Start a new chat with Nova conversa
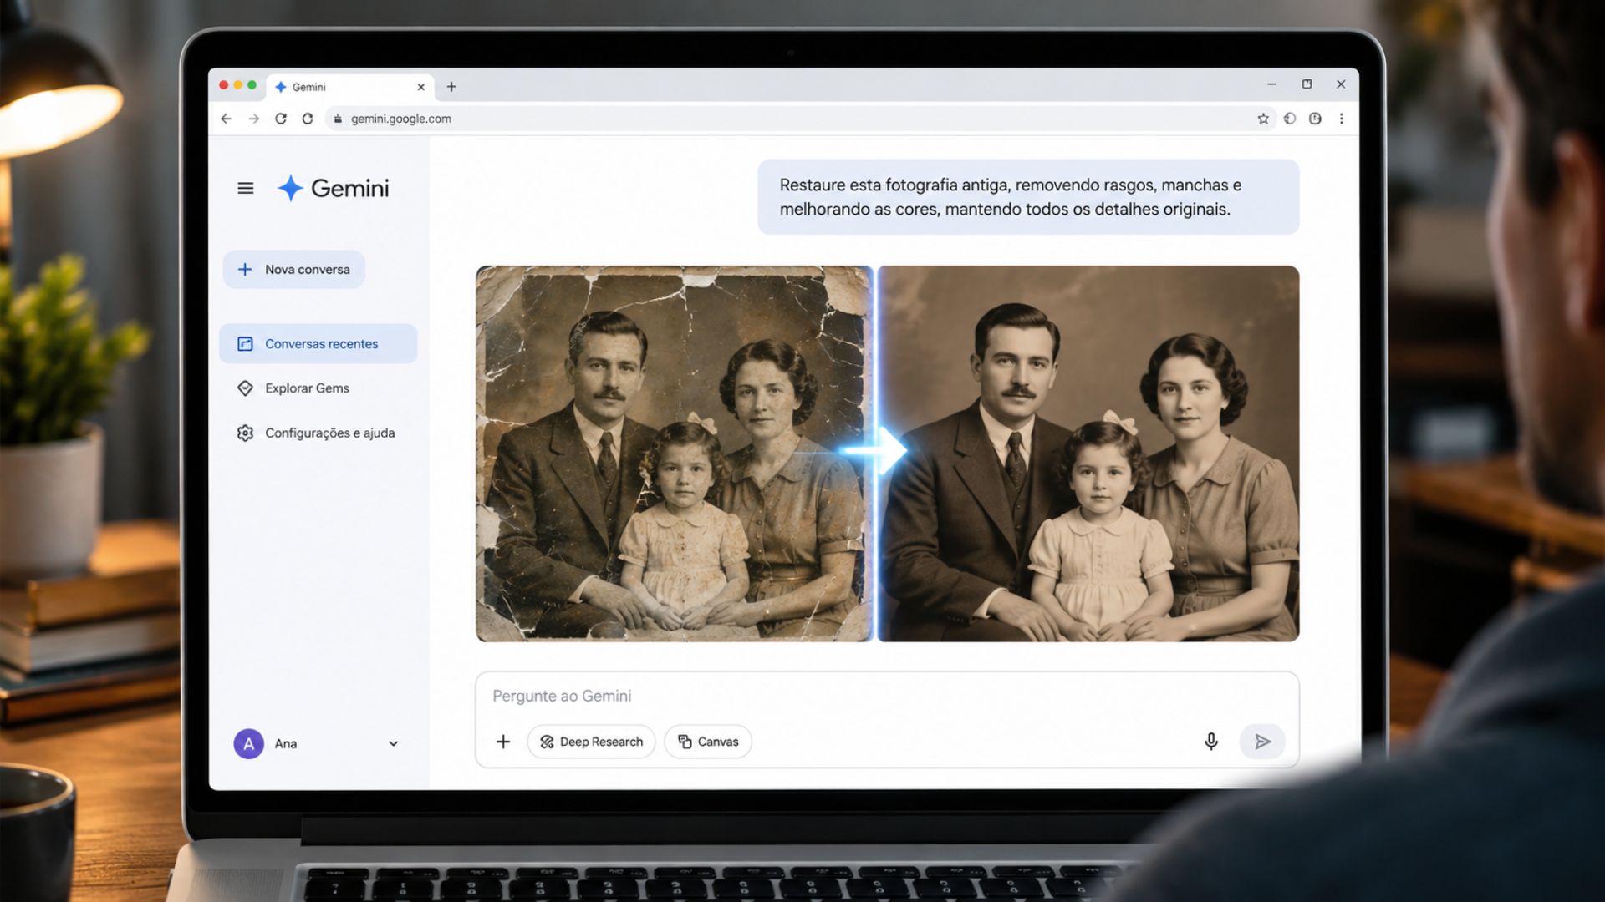The height and width of the screenshot is (902, 1605). click(293, 270)
